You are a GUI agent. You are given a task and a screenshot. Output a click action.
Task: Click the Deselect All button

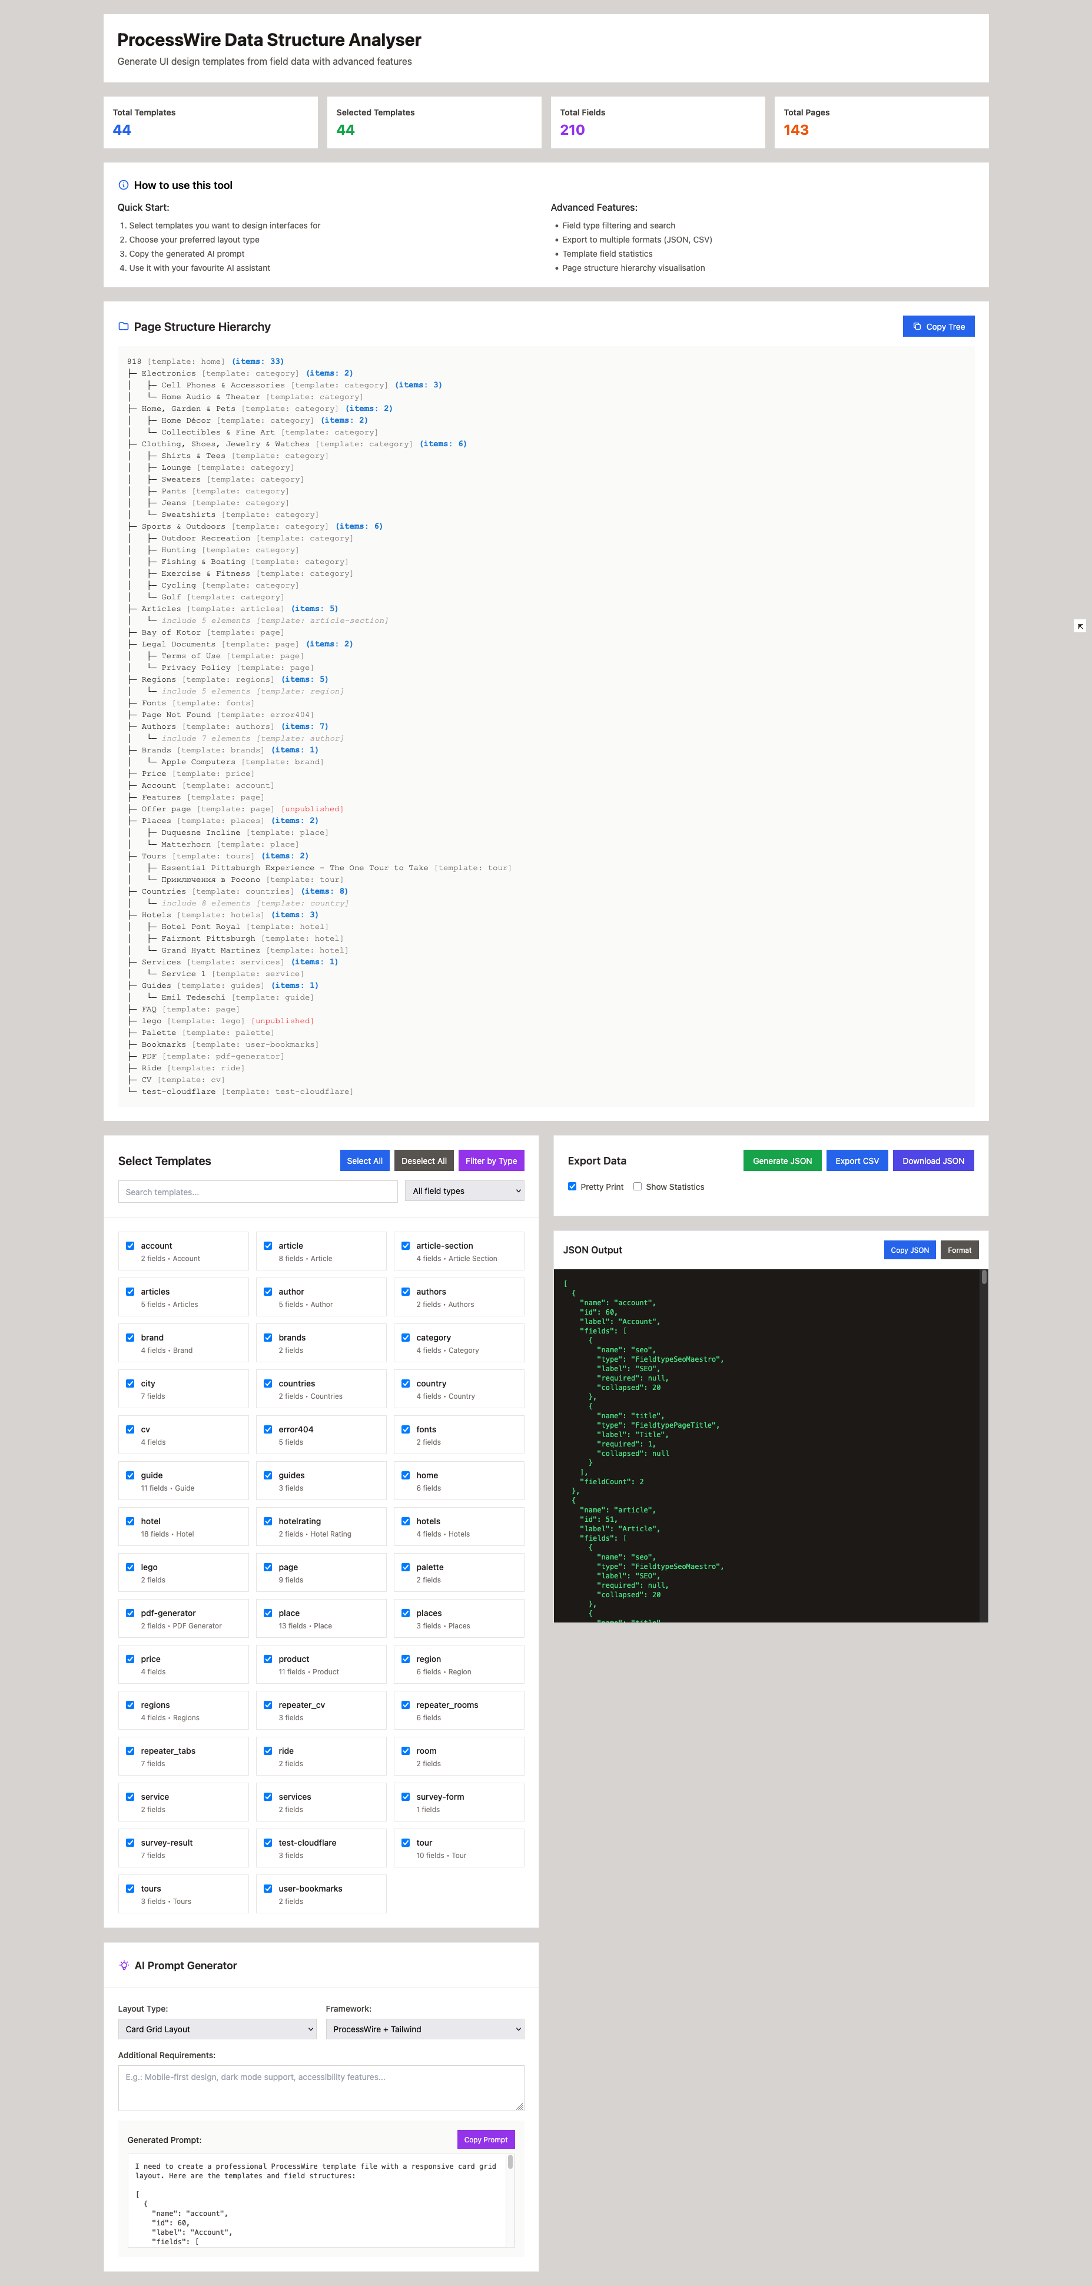tap(423, 1161)
